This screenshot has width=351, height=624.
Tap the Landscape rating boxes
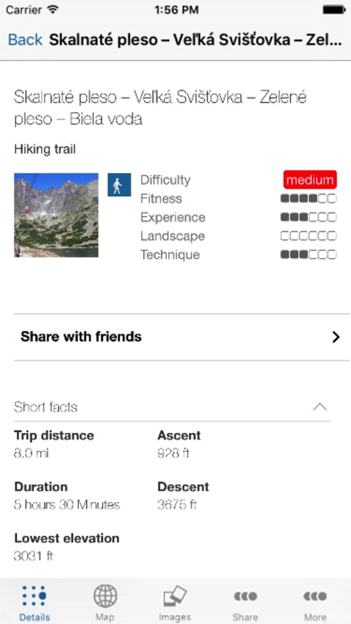[x=308, y=236]
